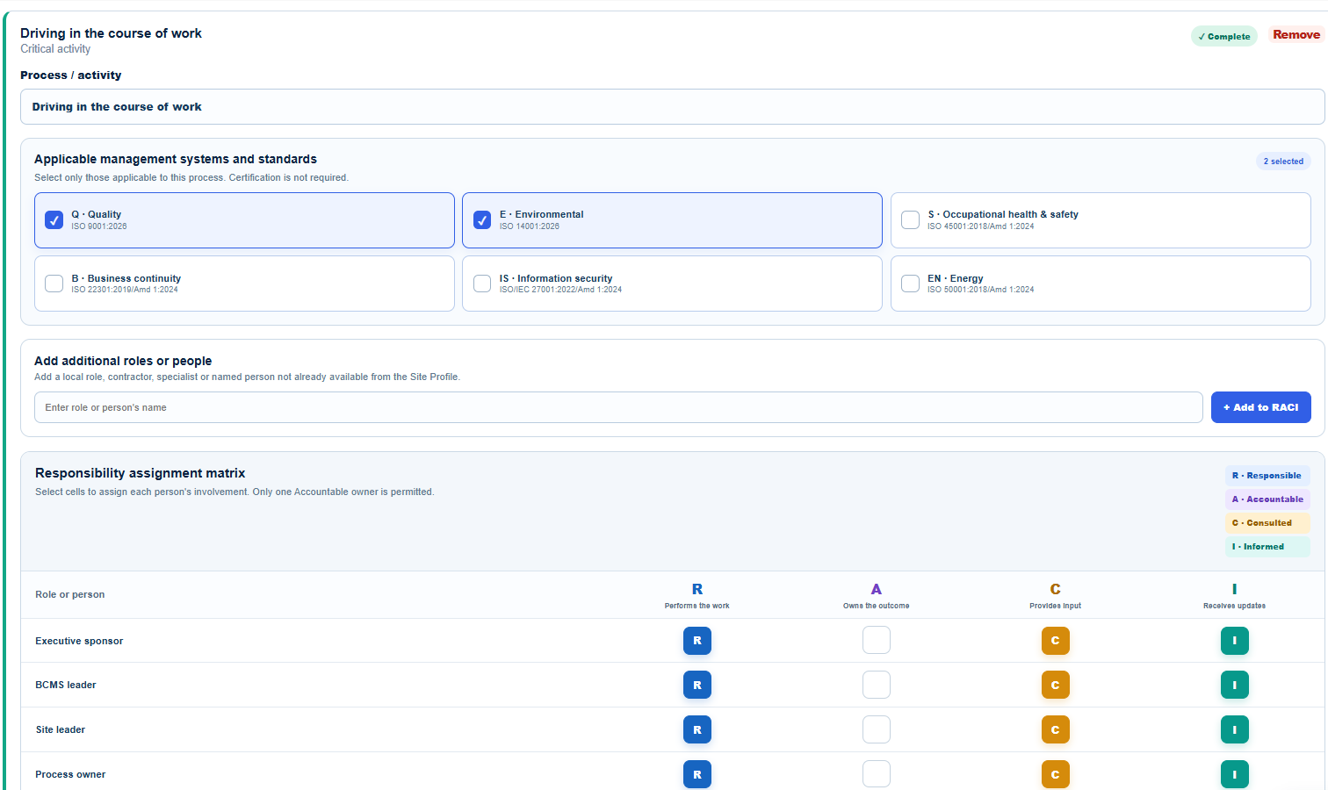Screen dimensions: 1328x790
Task: Toggle R for Process owner
Action: [x=697, y=774]
